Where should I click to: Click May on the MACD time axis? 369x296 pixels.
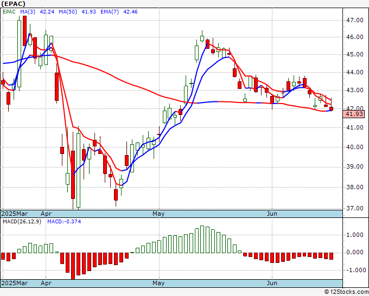click(158, 283)
